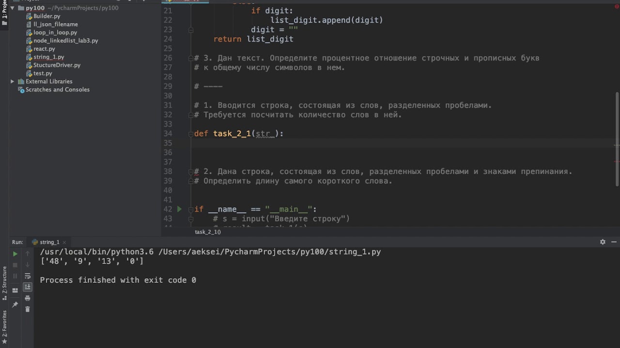Screen dimensions: 620x348
Task: Click the editor vertical scrollbar
Action: (x=617, y=139)
